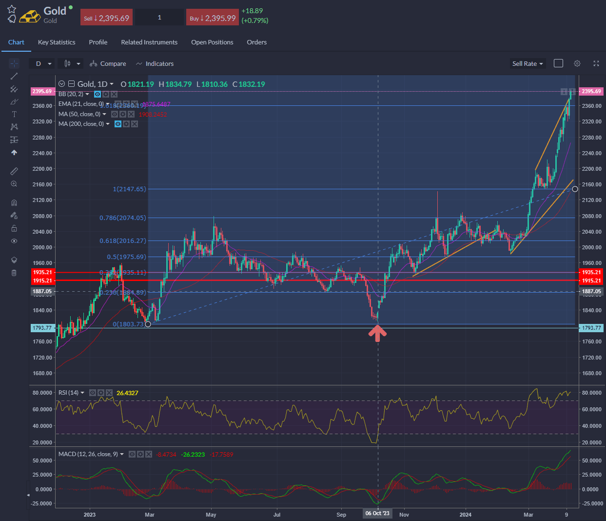This screenshot has height=521, width=606.
Task: Toggle RSI visibility eye
Action: [x=93, y=393]
